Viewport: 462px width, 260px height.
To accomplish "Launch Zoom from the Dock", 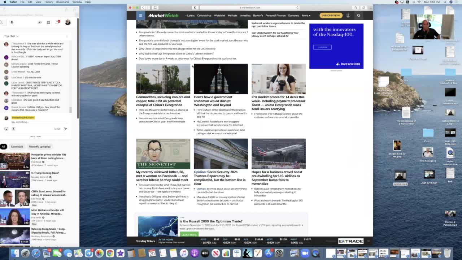I will click(x=305, y=253).
